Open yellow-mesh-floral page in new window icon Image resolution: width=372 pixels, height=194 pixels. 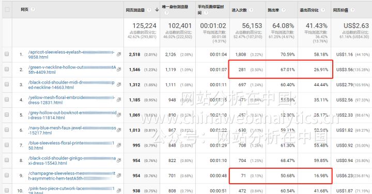(x=119, y=100)
